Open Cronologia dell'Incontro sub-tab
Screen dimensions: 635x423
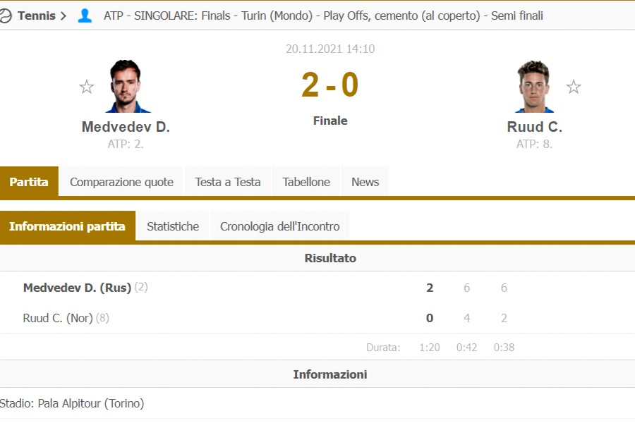click(x=279, y=226)
